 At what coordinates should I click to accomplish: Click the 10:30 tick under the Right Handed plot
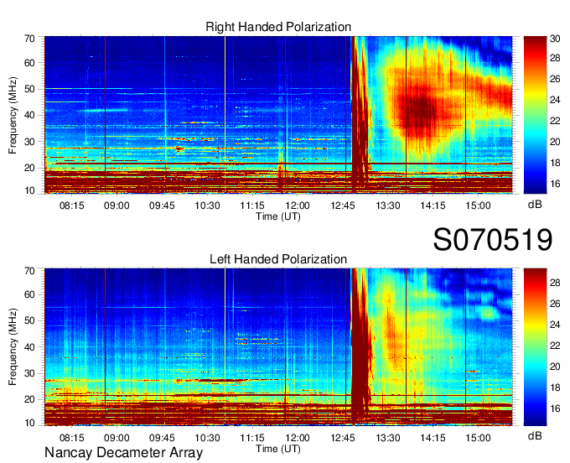click(207, 205)
